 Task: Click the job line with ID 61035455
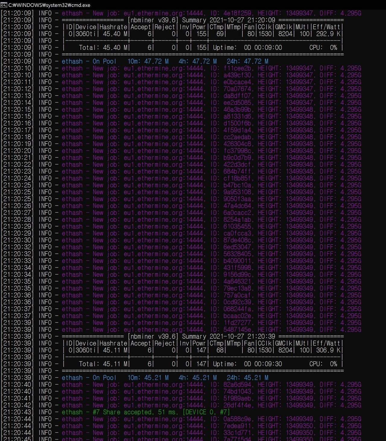pyautogui.click(x=181, y=227)
